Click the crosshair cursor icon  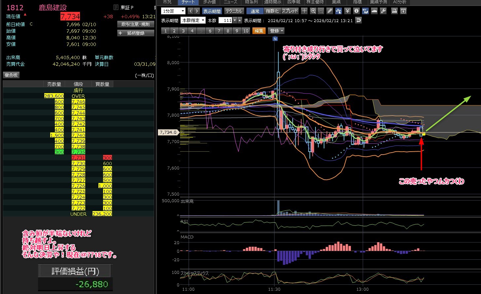pyautogui.click(x=304, y=11)
